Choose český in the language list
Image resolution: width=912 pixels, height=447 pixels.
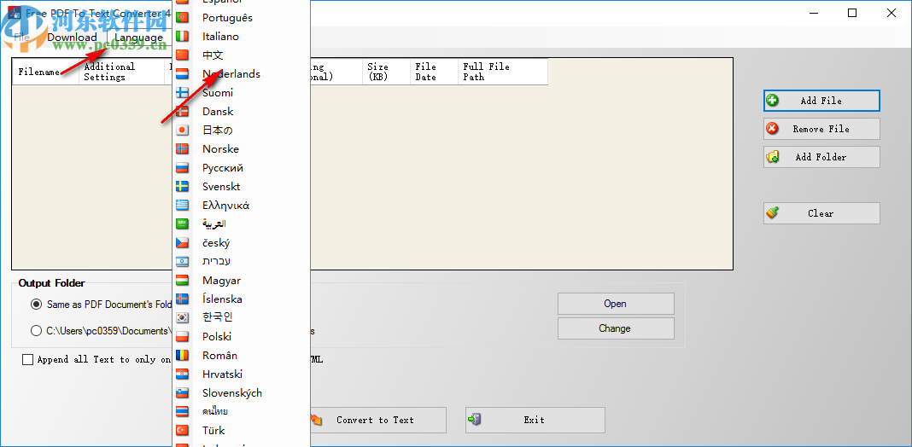[242, 243]
